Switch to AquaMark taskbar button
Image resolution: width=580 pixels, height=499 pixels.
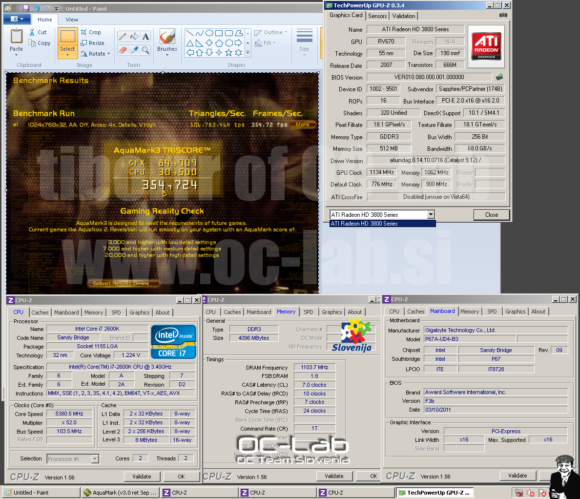(121, 493)
